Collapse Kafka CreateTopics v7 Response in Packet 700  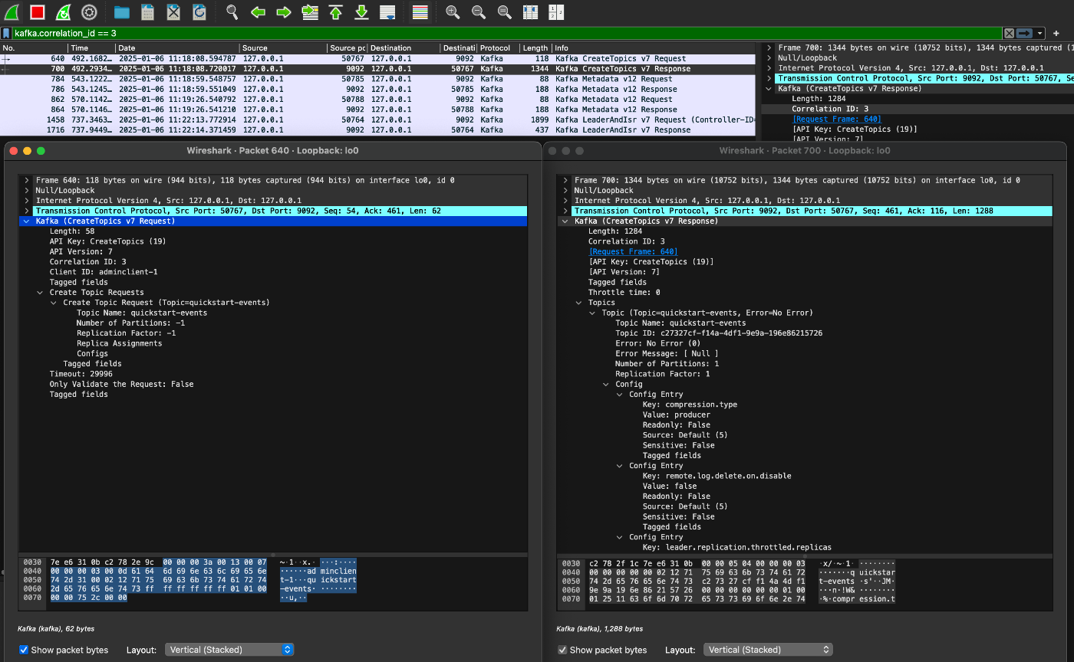(x=565, y=221)
